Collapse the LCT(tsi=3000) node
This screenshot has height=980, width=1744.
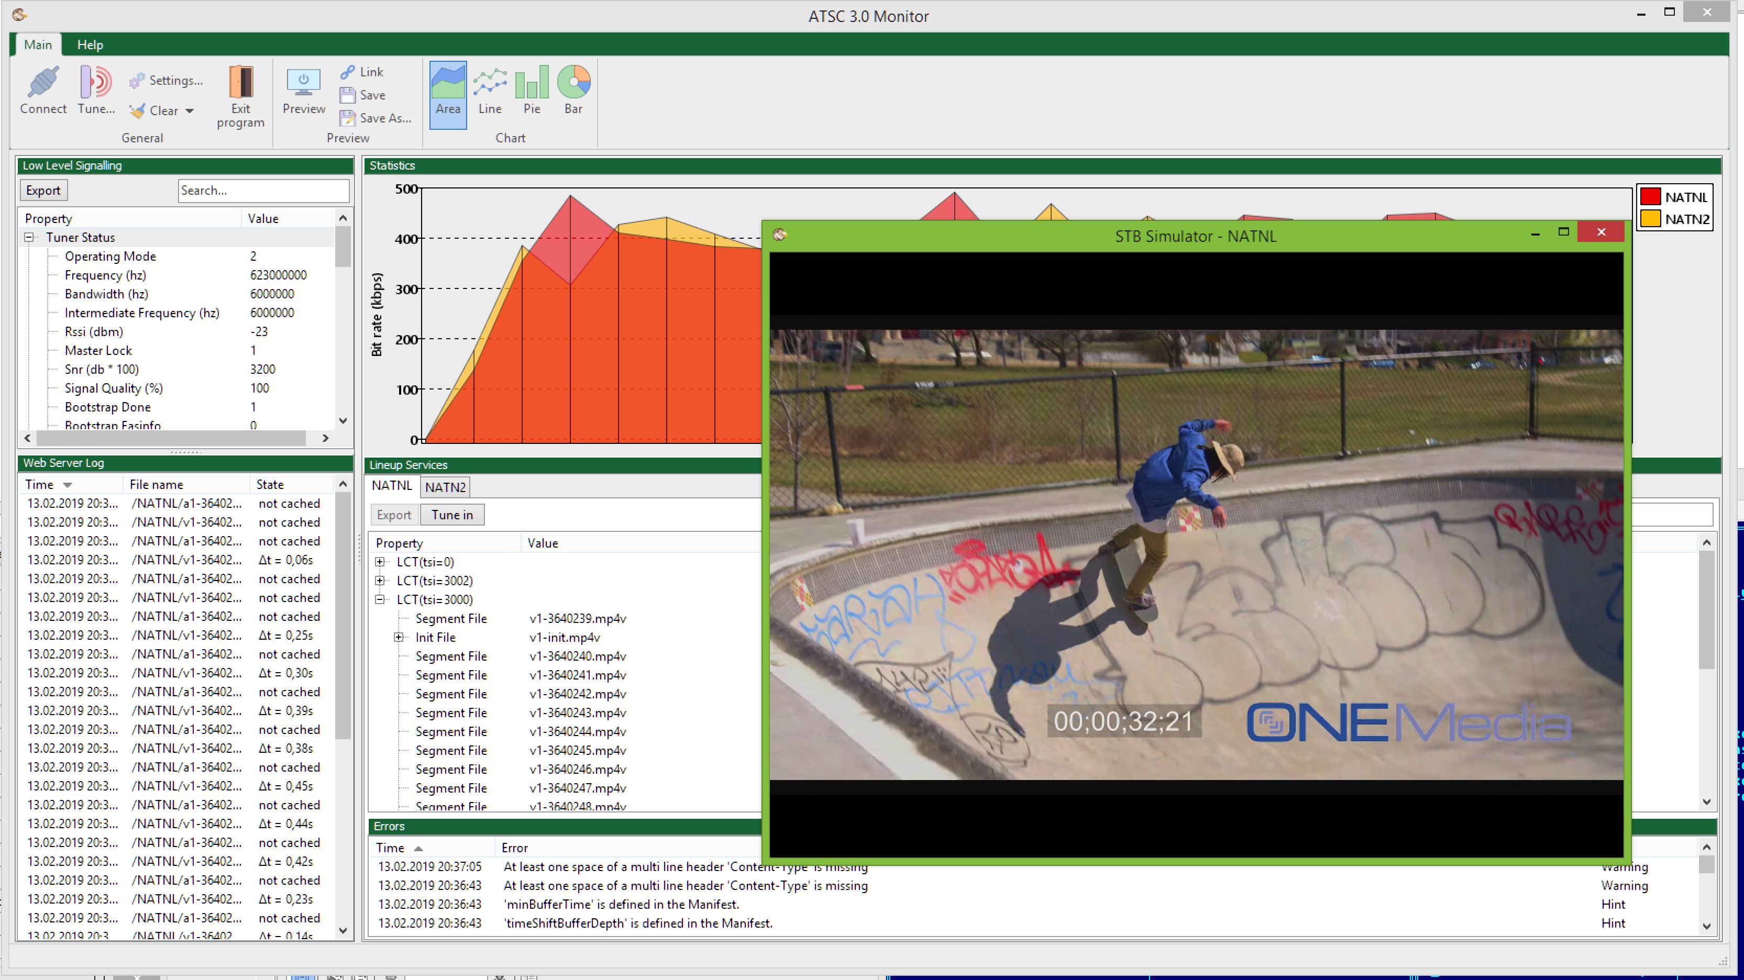pyautogui.click(x=380, y=599)
